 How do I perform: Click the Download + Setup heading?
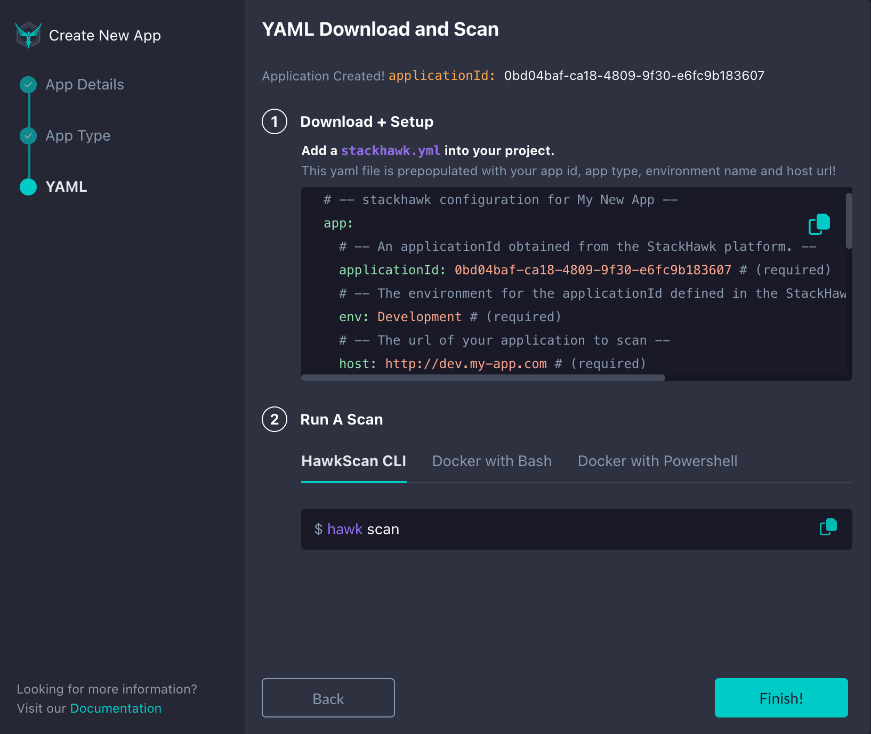(367, 121)
